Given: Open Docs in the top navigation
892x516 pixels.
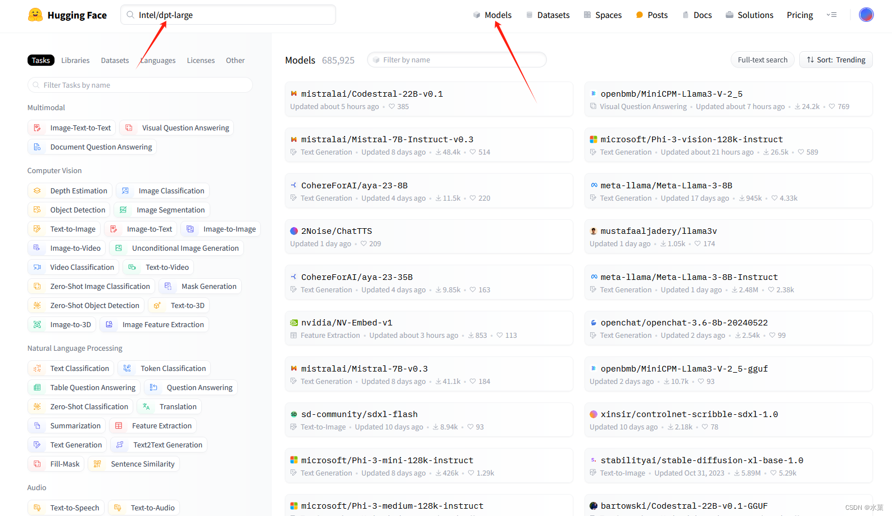Looking at the screenshot, I should coord(697,15).
